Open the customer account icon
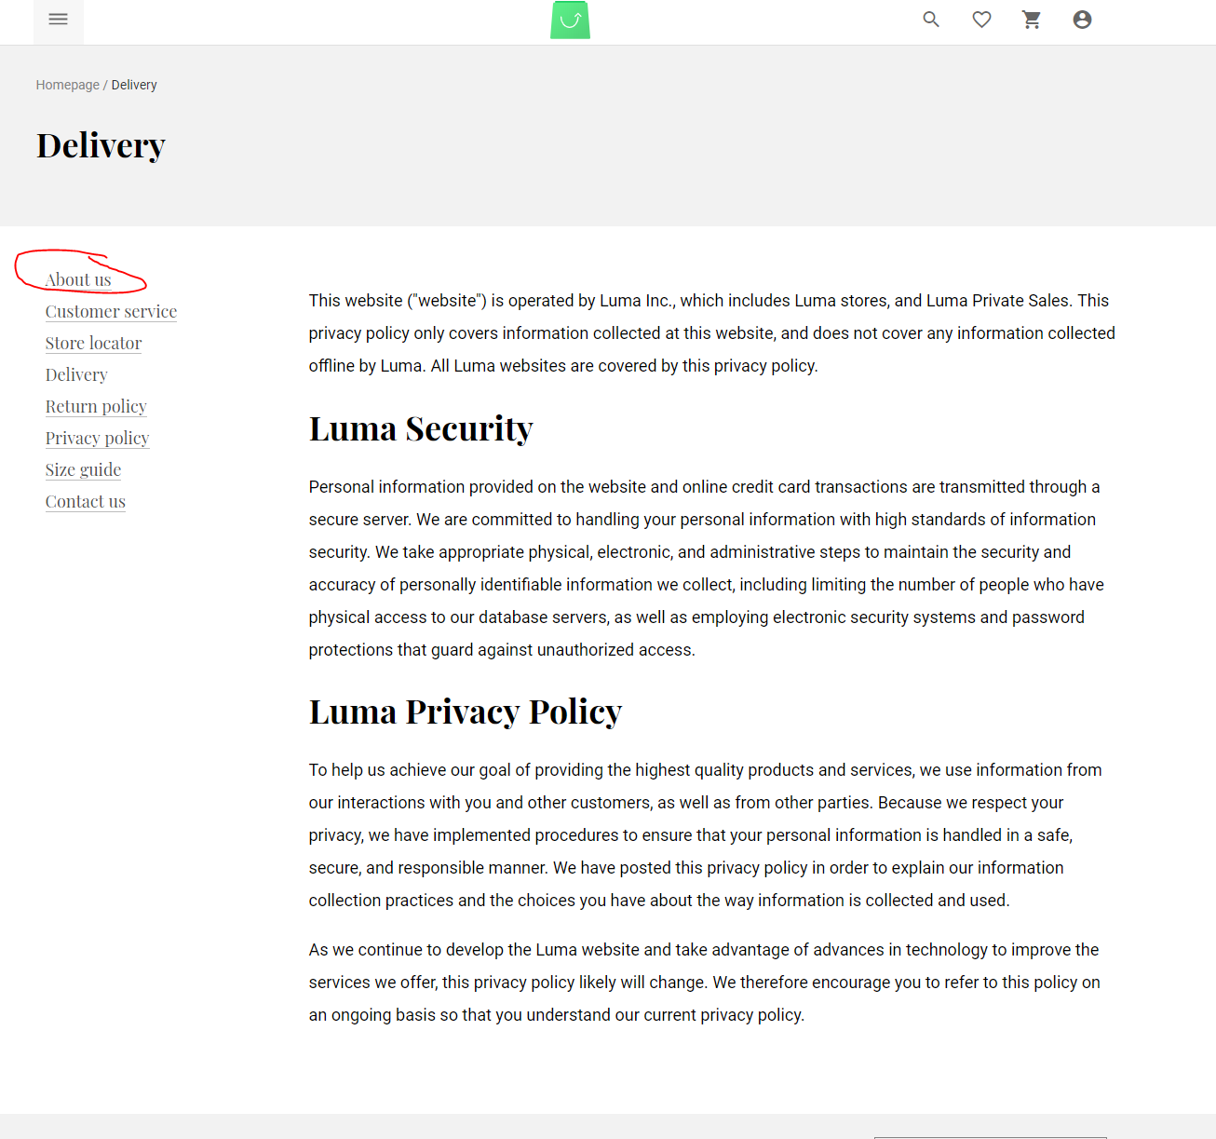Screen dimensions: 1216x1139 (1081, 19)
